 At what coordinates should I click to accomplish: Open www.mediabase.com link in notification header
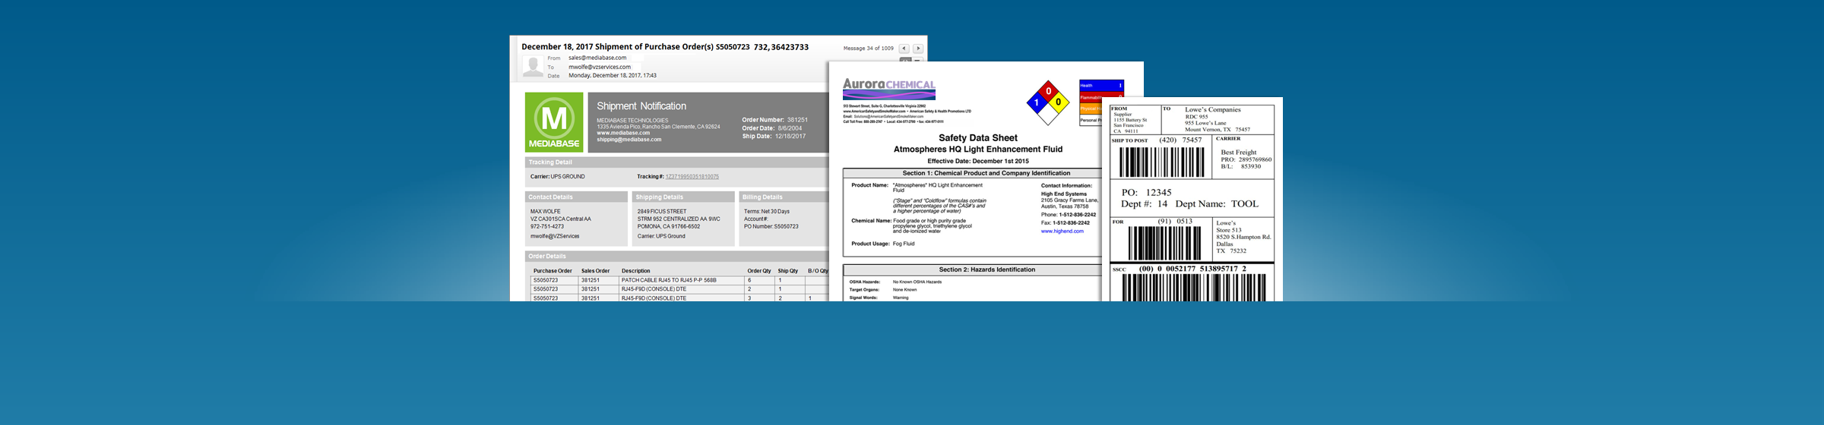[x=623, y=133]
